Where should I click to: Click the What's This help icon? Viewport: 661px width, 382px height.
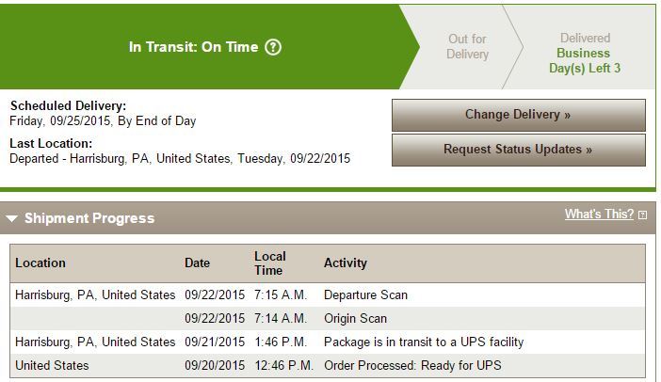click(x=642, y=215)
